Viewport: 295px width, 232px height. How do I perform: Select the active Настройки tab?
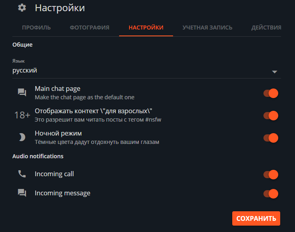[146, 28]
